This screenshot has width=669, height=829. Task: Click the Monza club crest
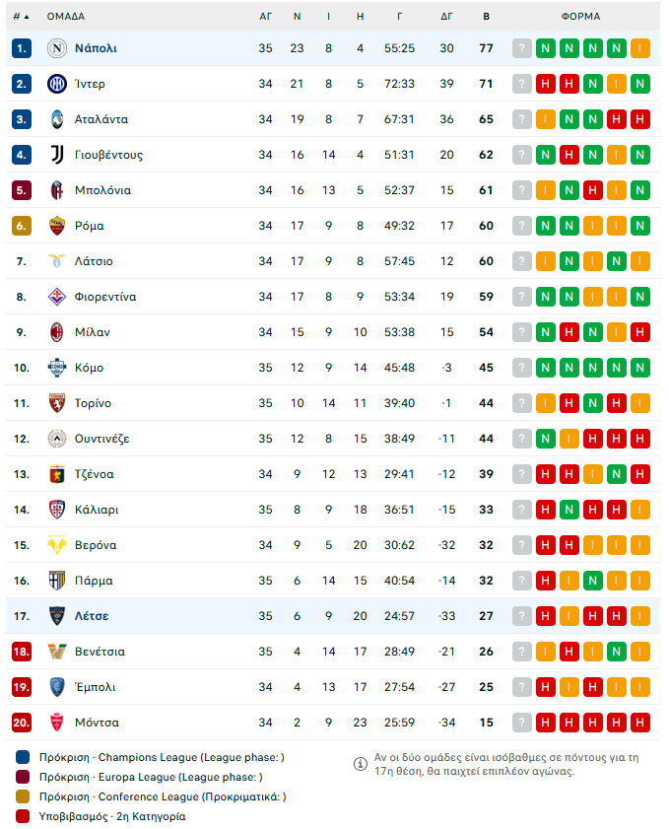coord(56,723)
